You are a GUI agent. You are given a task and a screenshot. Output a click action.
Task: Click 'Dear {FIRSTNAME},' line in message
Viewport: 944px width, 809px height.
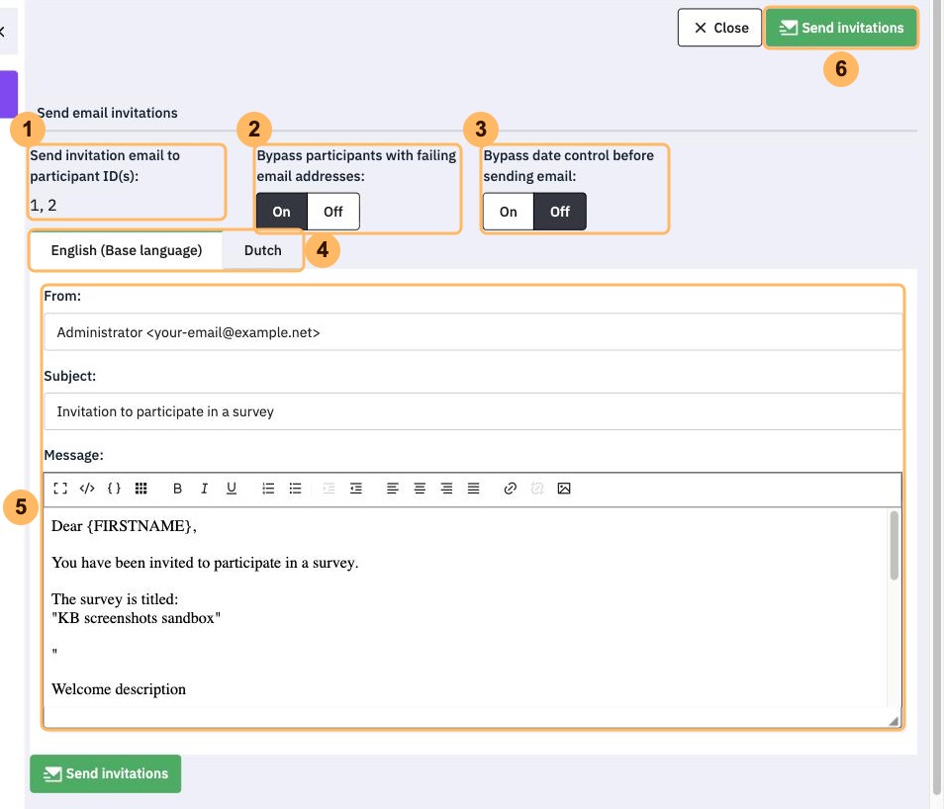coord(124,526)
